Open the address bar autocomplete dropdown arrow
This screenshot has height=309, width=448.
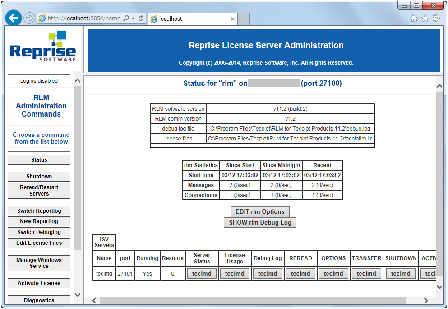pyautogui.click(x=133, y=19)
